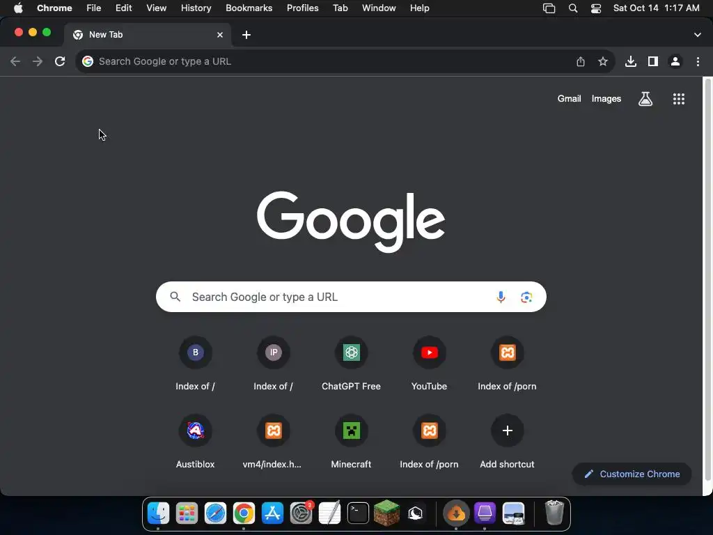Screen dimensions: 713x535
Task: Open the 'Index of /' shortcut with IP icon
Action: [273, 364]
